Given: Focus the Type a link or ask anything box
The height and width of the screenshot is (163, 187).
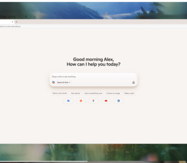Looking at the screenshot, I should coord(93,77).
